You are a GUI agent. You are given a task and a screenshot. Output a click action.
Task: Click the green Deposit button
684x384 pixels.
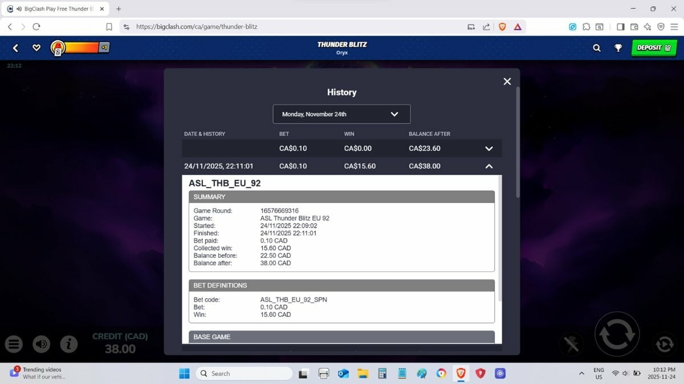[x=653, y=48]
